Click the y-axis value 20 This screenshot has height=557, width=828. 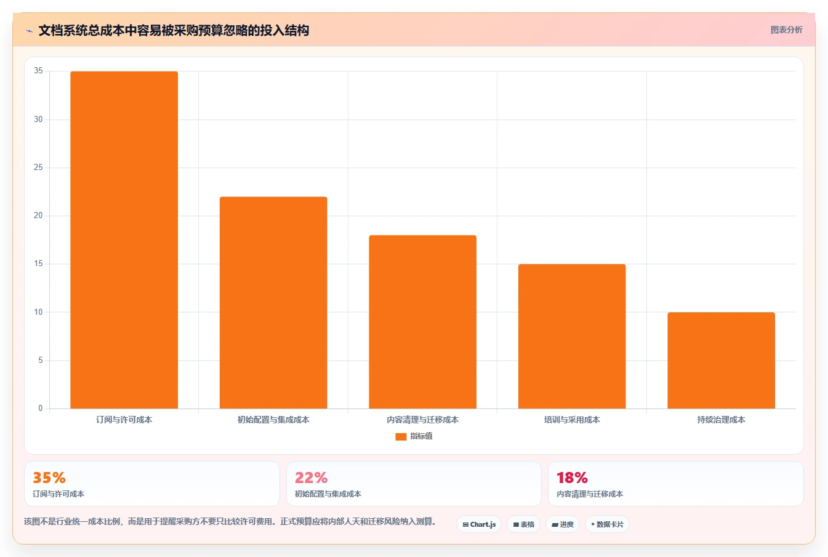click(39, 216)
